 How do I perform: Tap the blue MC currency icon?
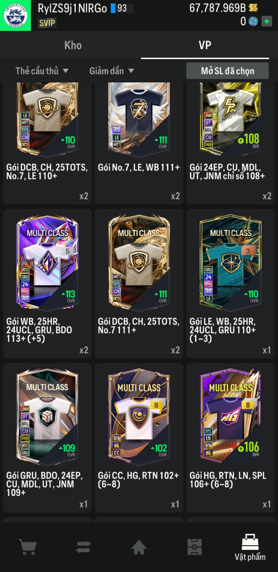pos(253,21)
